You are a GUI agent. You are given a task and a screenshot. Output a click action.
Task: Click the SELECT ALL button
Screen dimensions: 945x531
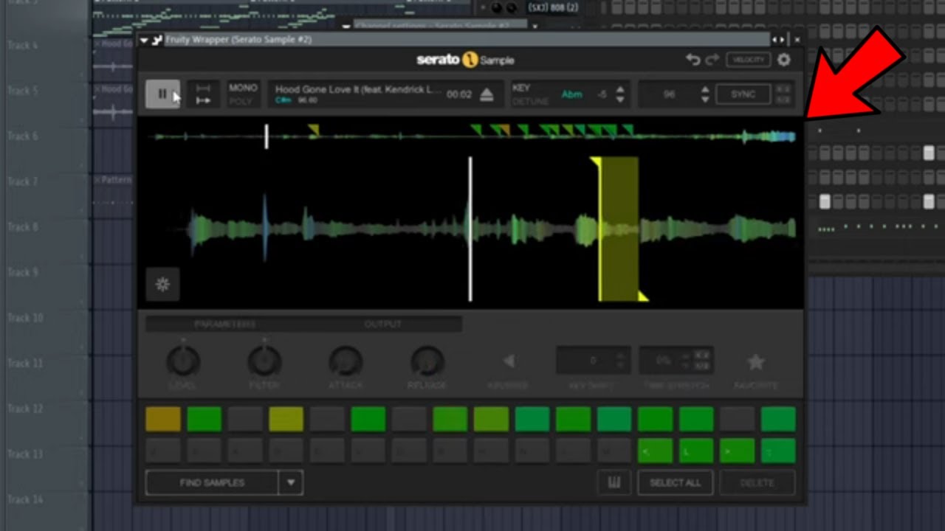(x=675, y=482)
